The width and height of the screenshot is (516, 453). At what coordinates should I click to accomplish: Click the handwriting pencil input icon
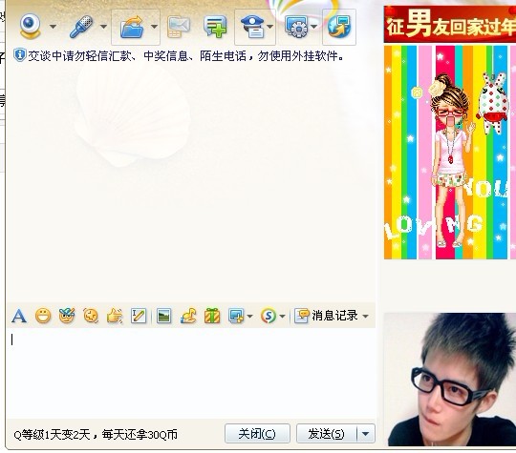[x=139, y=316]
